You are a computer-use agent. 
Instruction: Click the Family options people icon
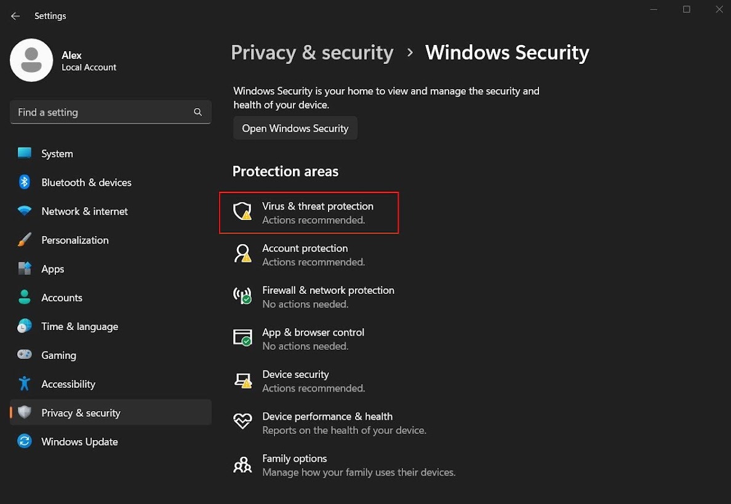(x=242, y=464)
